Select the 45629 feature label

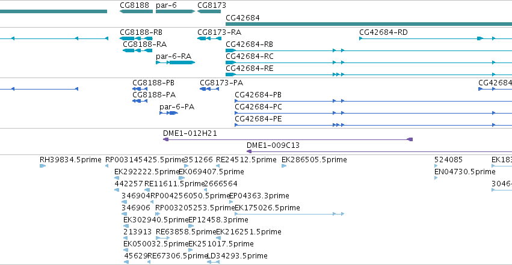point(136,256)
